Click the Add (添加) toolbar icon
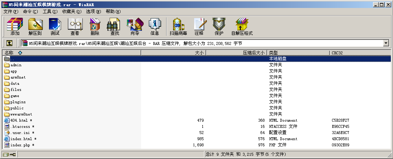This screenshot has width=393, height=159. click(x=15, y=26)
